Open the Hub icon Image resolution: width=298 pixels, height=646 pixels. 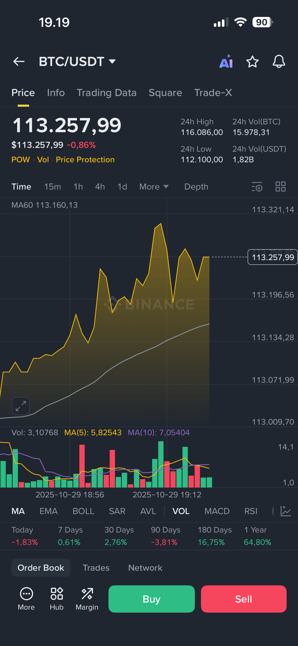pyautogui.click(x=57, y=598)
